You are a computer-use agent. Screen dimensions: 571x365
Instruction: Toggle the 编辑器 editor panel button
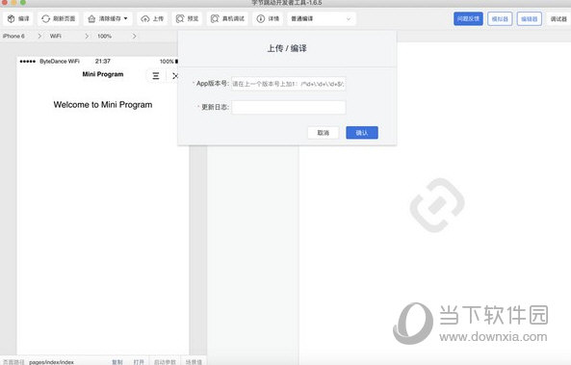[530, 18]
